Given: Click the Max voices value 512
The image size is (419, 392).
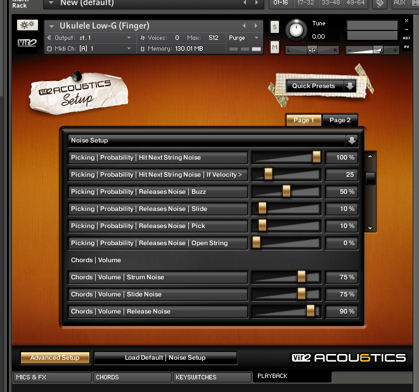Looking at the screenshot, I should coord(214,38).
